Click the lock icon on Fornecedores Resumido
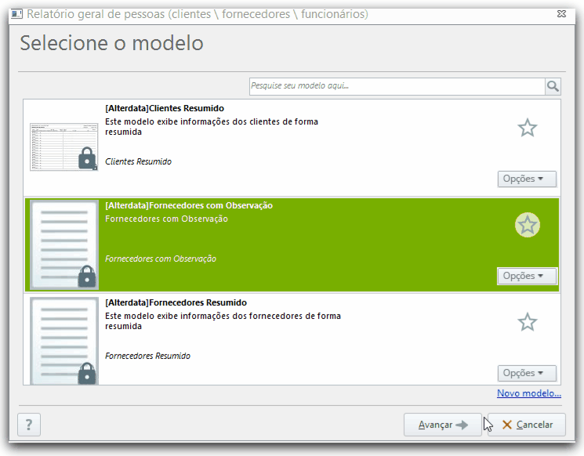 point(87,373)
